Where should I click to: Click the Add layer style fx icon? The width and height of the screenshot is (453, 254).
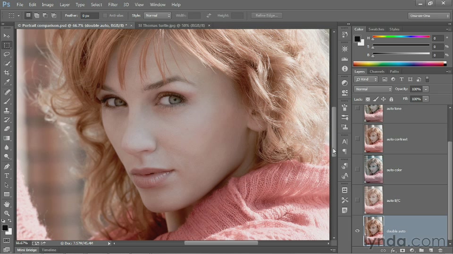[x=393, y=251]
